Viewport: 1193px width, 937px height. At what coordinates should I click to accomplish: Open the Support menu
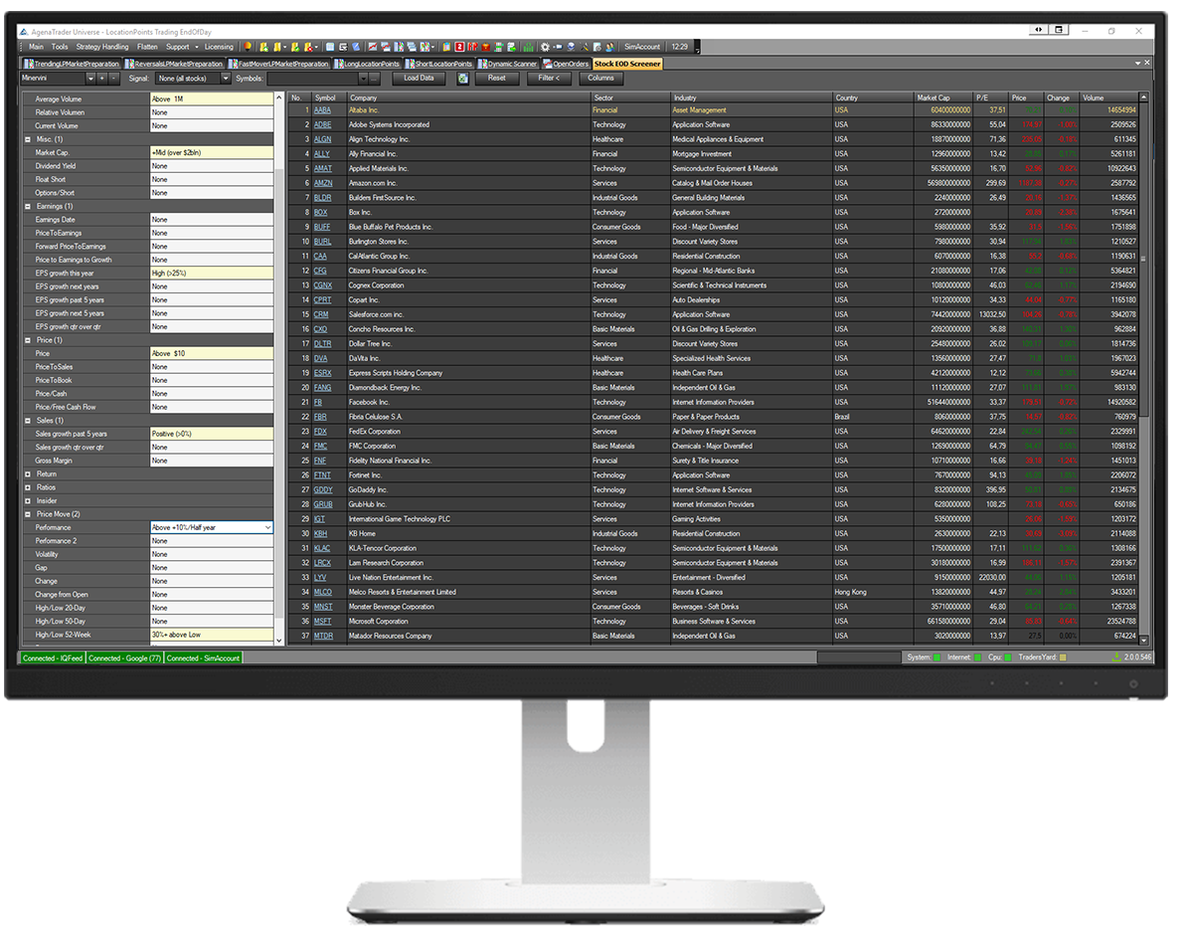pyautogui.click(x=178, y=47)
